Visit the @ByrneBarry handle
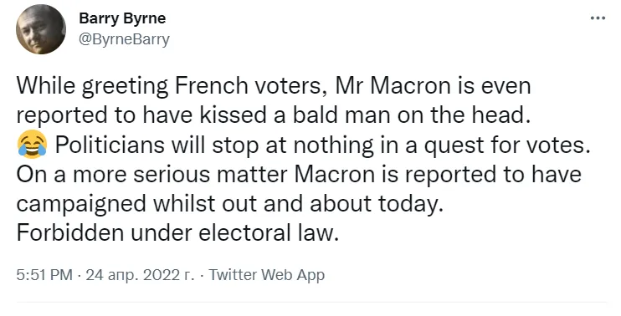Screen dimensions: 621x316 [125, 39]
